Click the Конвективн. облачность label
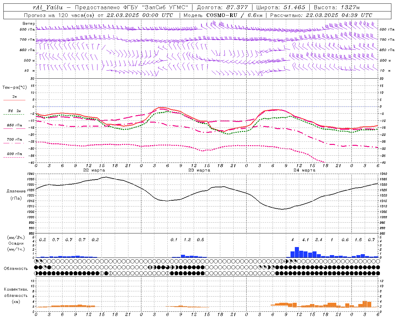This screenshot has width=396, height=317. (x=16, y=293)
